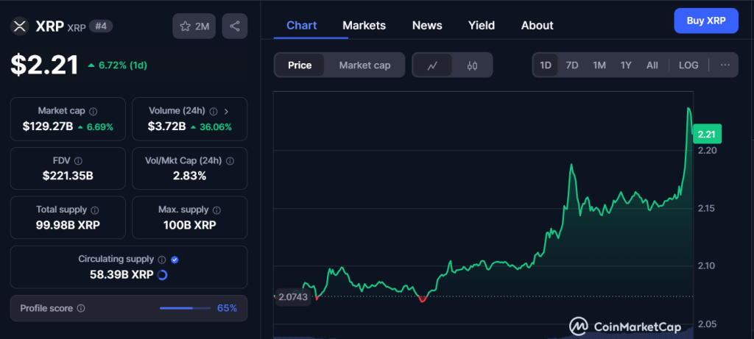Select 1Y time range
This screenshot has width=754, height=339.
pos(626,65)
